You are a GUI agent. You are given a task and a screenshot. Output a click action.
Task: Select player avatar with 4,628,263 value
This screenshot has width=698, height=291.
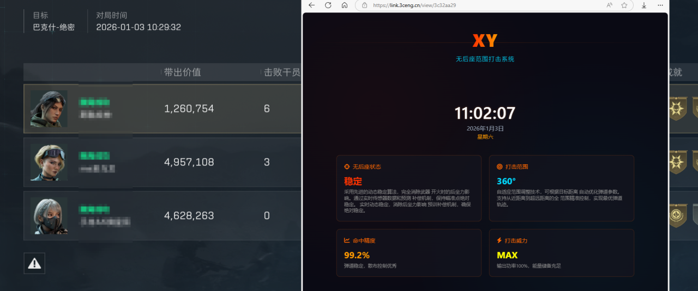(x=49, y=215)
